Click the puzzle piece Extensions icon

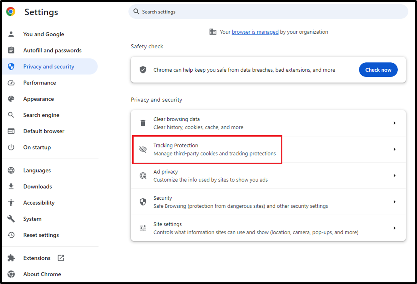[x=11, y=258]
